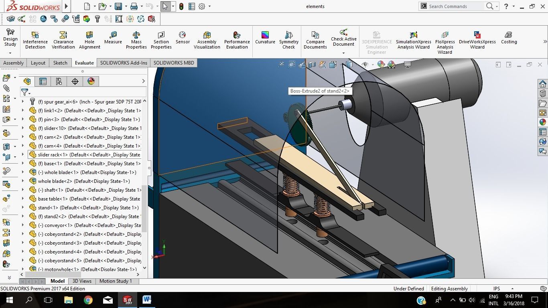
Task: Click the Rebuild traffic light icon
Action: click(x=181, y=6)
